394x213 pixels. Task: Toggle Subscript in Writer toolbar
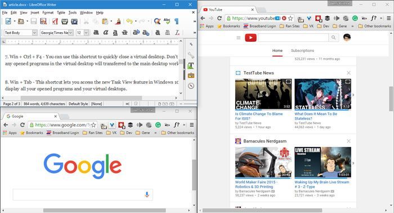pos(146,33)
